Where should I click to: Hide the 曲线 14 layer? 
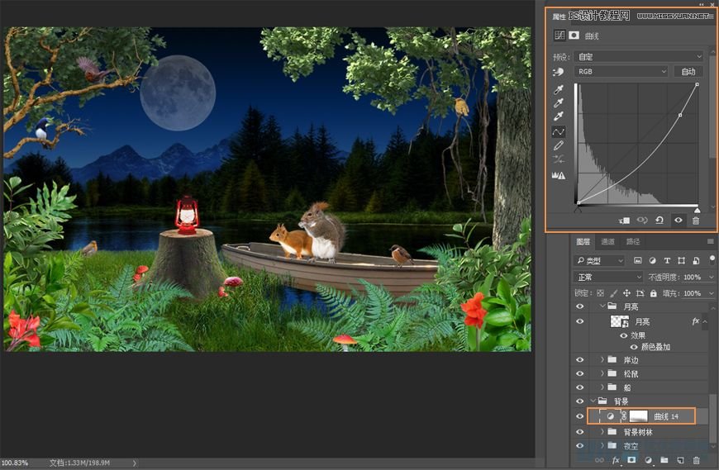pyautogui.click(x=579, y=416)
